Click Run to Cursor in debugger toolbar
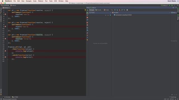Image resolution: width=179 pixels, height=100 pixels. tap(124, 10)
